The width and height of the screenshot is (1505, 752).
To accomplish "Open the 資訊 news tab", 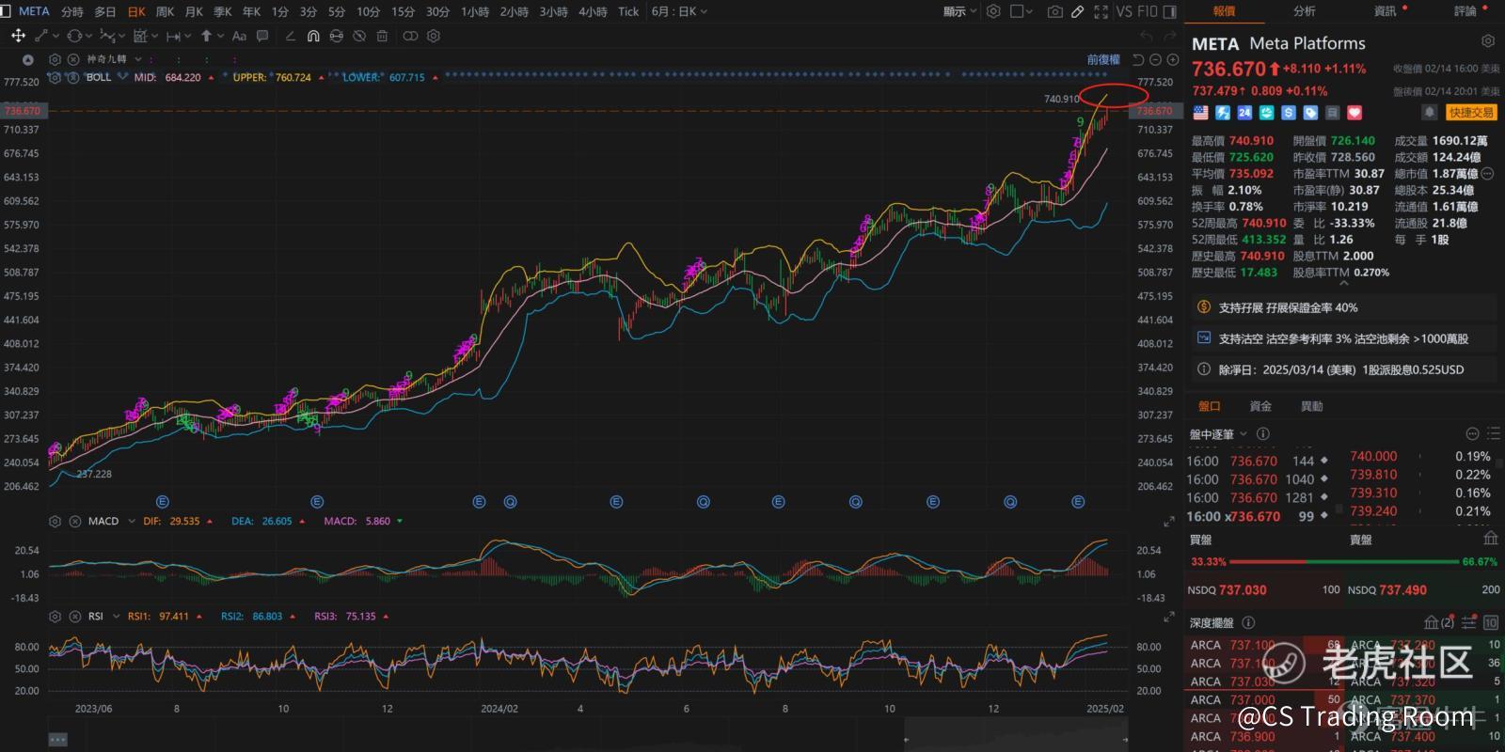I will [x=1386, y=11].
